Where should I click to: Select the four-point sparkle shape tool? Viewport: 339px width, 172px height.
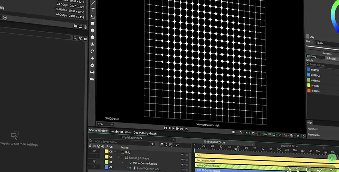(x=92, y=58)
